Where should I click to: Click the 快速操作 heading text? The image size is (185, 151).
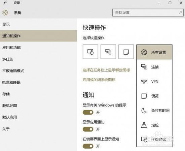click(x=94, y=28)
